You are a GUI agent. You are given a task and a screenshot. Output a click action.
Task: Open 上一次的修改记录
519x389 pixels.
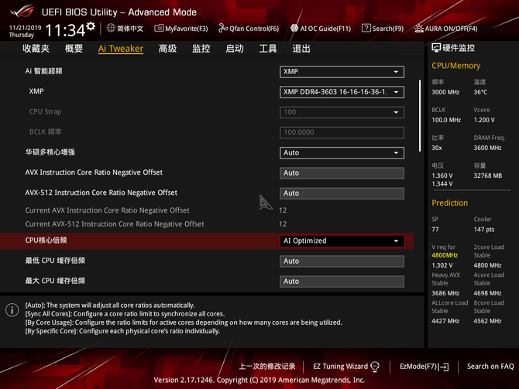[266, 367]
